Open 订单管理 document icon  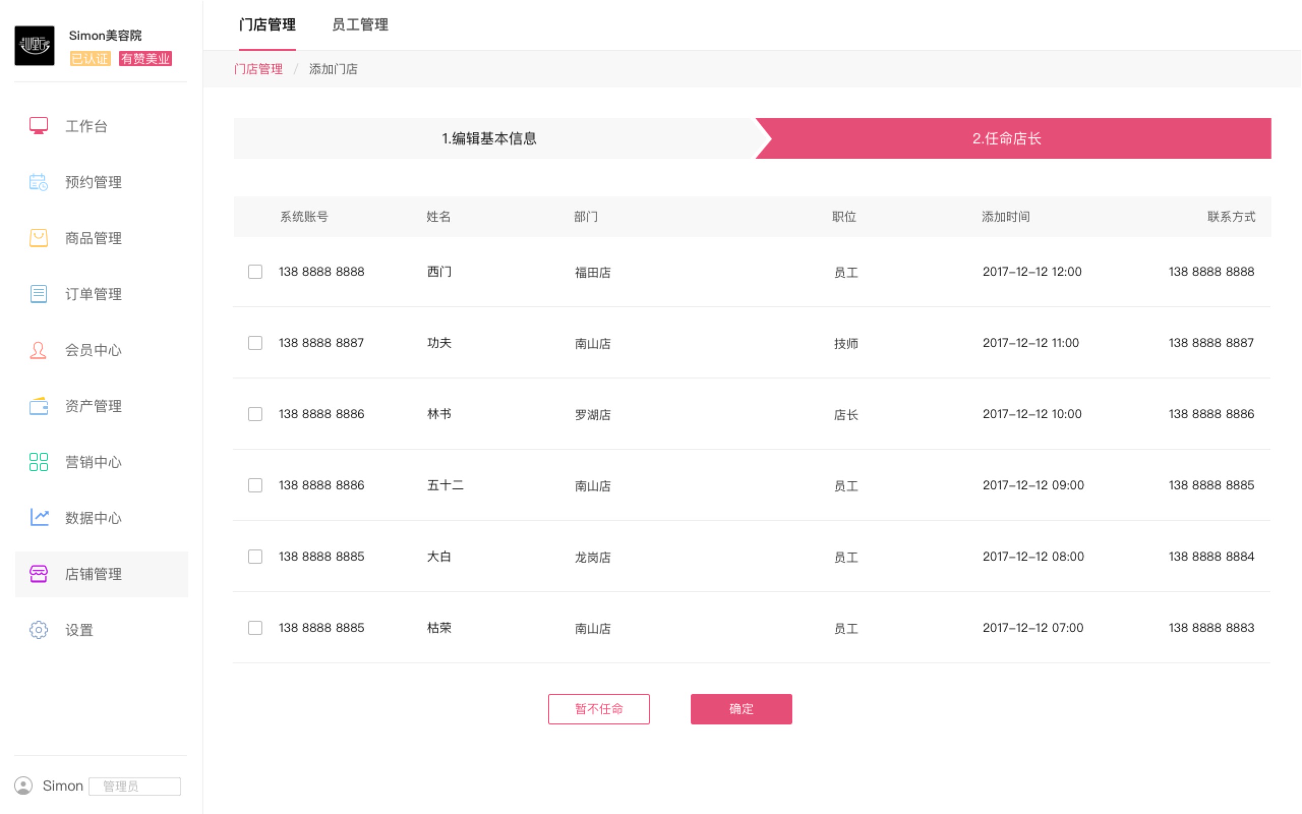coord(38,294)
